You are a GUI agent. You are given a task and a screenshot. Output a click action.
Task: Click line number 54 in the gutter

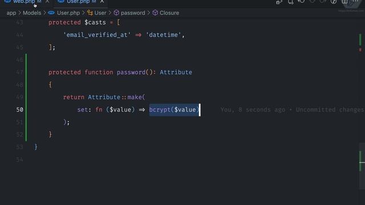click(x=20, y=159)
